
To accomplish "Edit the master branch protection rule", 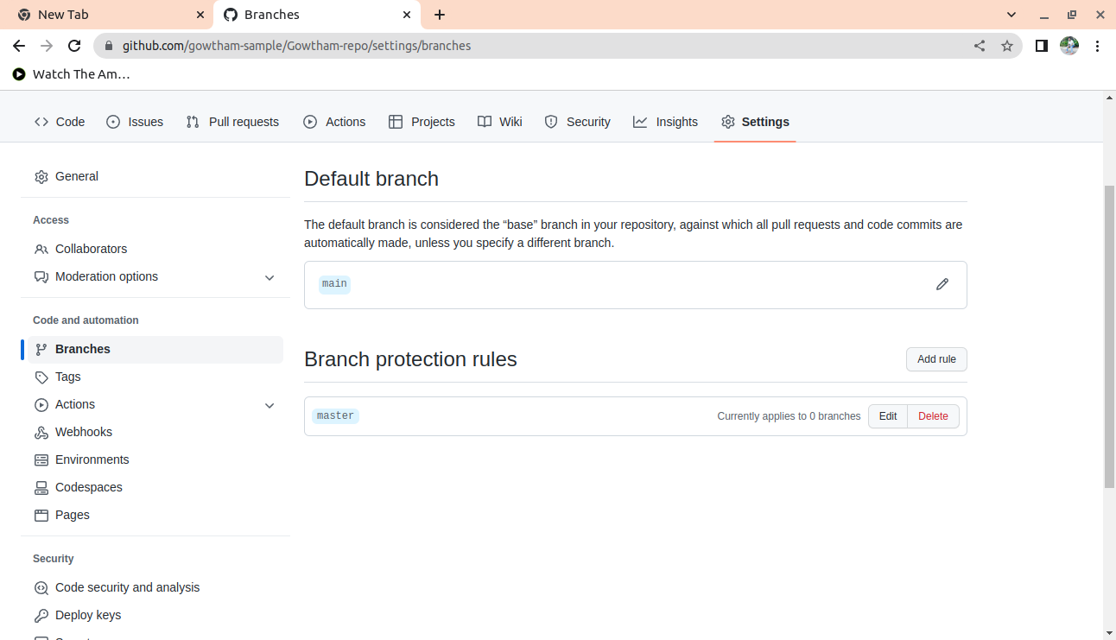I will click(888, 416).
